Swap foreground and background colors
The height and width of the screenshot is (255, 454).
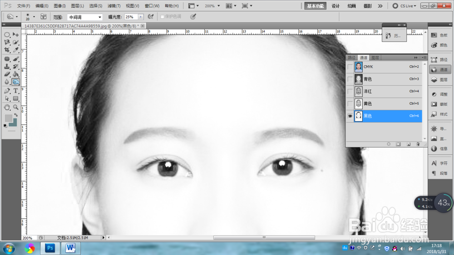click(x=16, y=115)
